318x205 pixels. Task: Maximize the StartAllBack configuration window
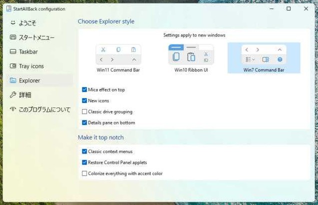288,8
